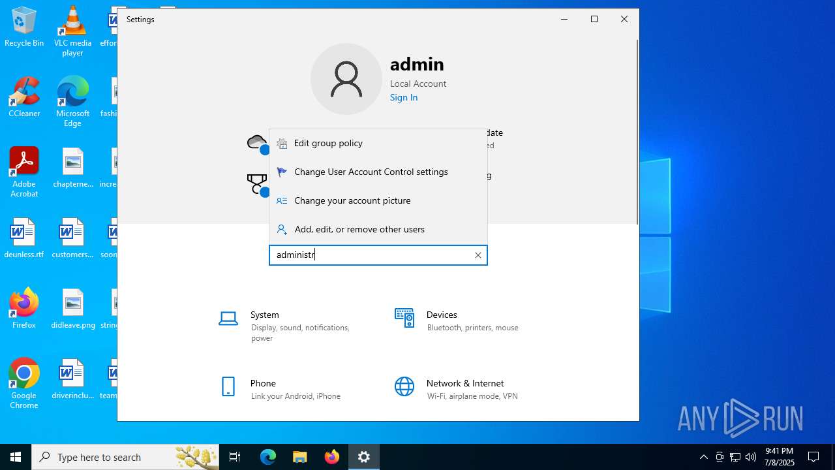Click the Sign In link

[404, 97]
